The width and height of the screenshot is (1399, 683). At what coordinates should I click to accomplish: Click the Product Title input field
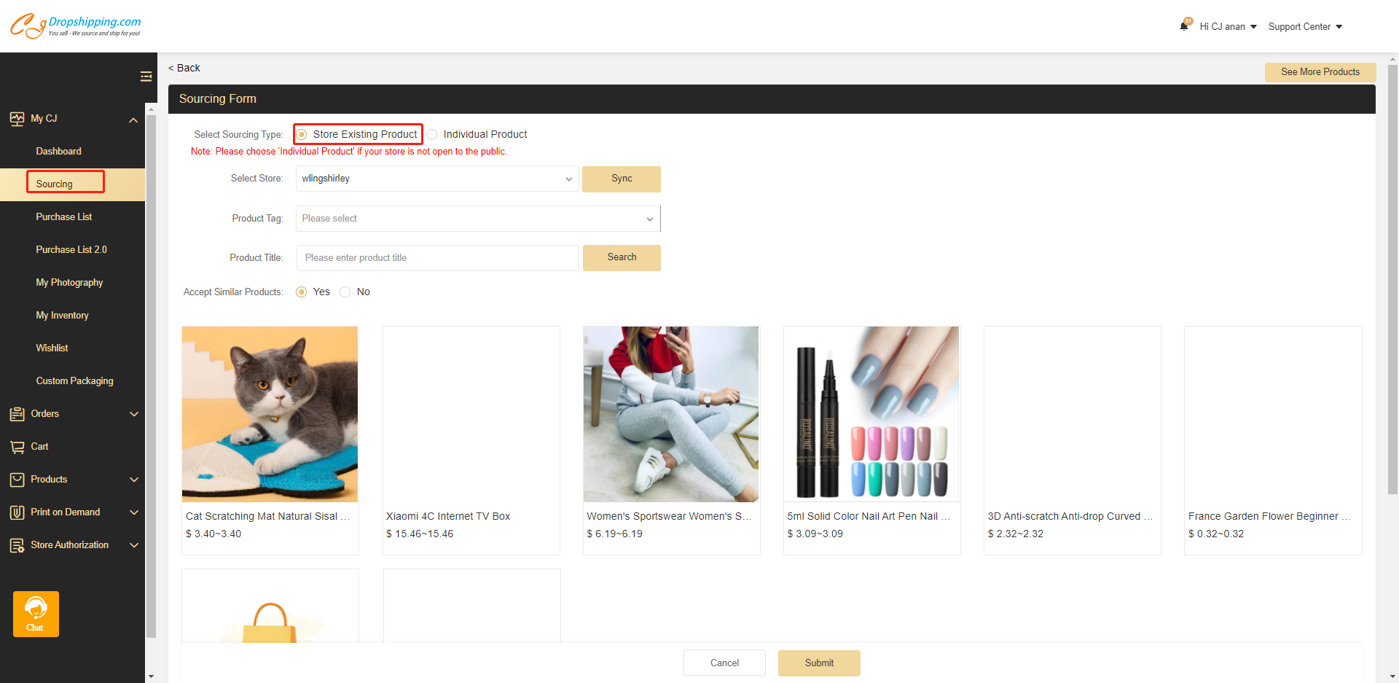pos(437,258)
